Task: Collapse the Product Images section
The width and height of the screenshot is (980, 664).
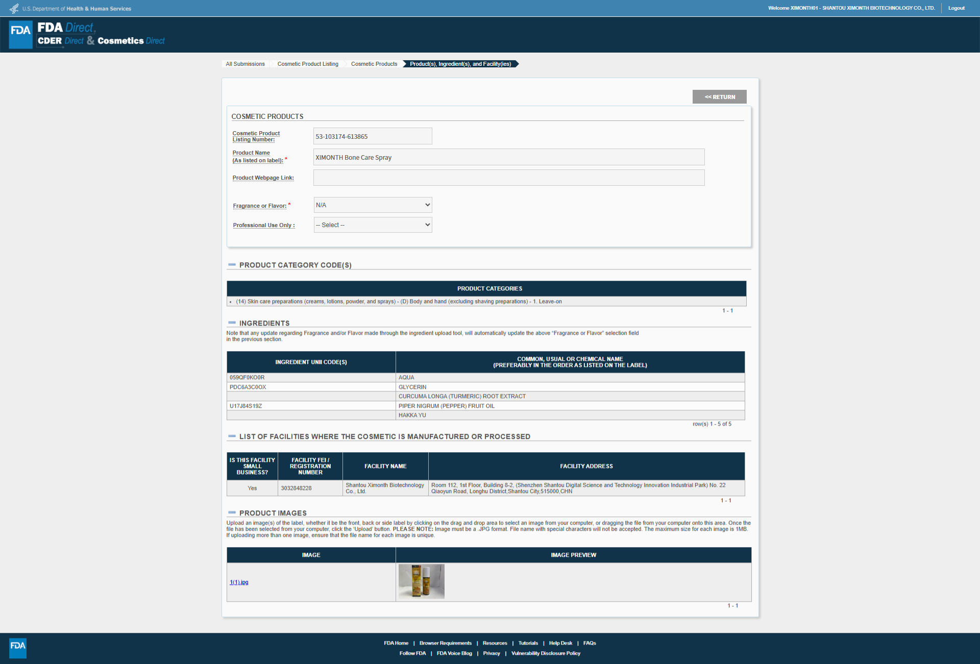Action: pyautogui.click(x=232, y=512)
